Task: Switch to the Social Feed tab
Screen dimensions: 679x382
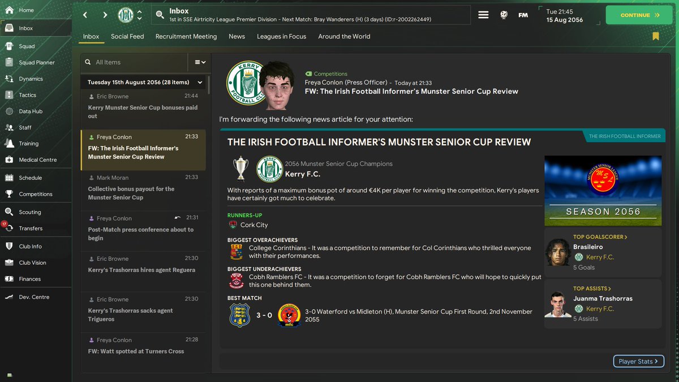Action: pos(127,36)
